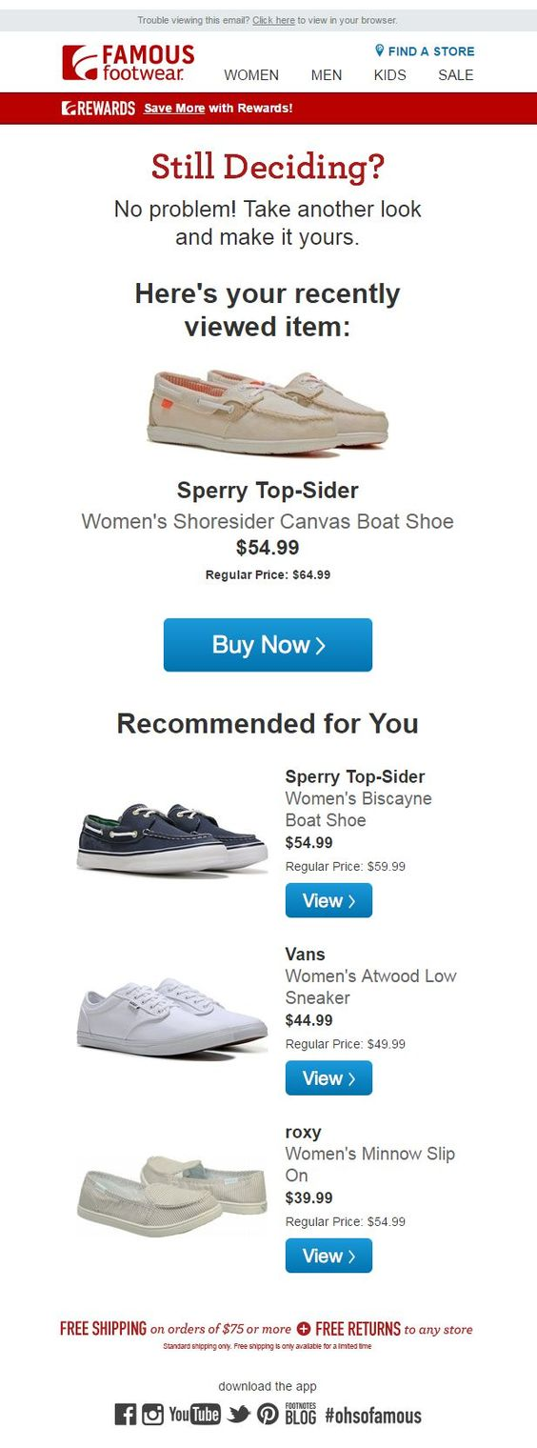537x1448 pixels.
Task: Click the Famous Footwear logo
Action: 128,63
